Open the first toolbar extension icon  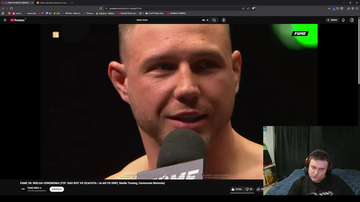[x=329, y=8]
